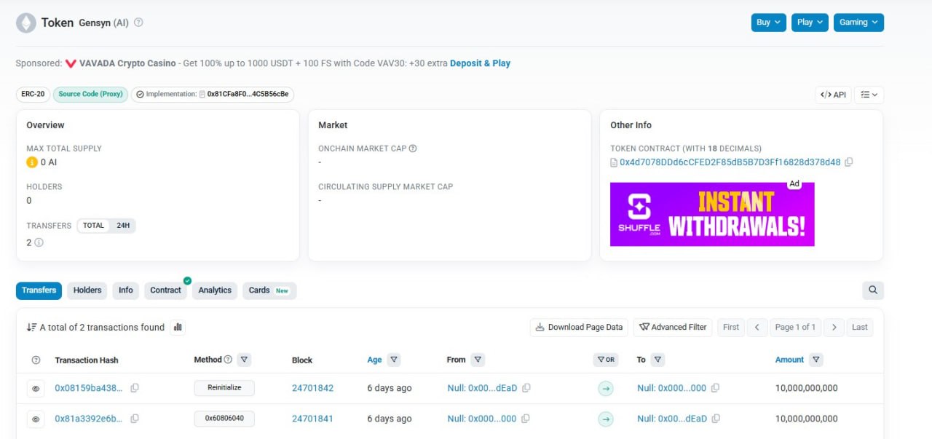This screenshot has width=932, height=439.
Task: Open the implementation address 0x81CFa8F0...4C5B56cBe
Action: coord(248,94)
